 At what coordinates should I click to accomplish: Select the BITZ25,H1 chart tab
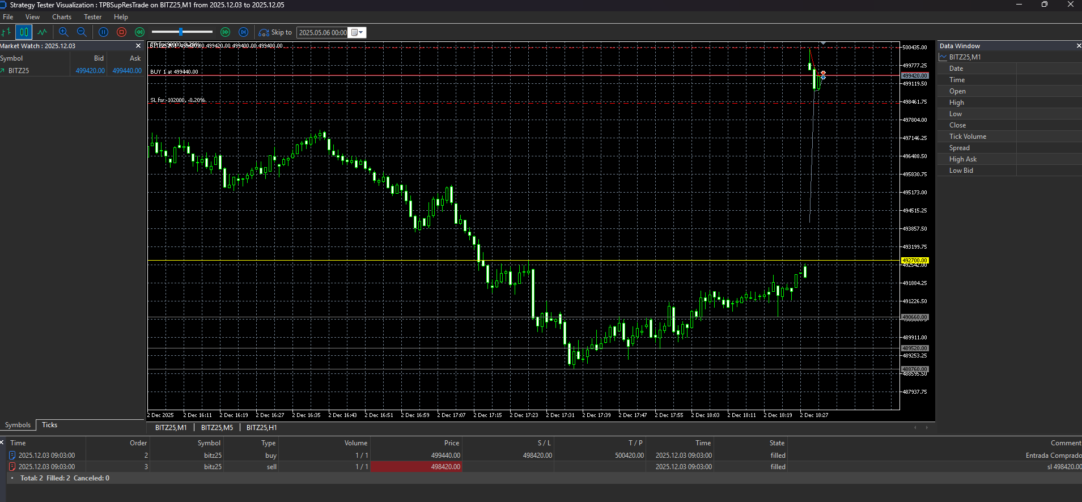(x=262, y=428)
